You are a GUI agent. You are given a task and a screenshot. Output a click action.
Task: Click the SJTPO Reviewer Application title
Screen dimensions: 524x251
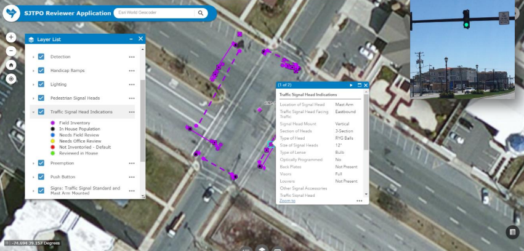coord(67,14)
